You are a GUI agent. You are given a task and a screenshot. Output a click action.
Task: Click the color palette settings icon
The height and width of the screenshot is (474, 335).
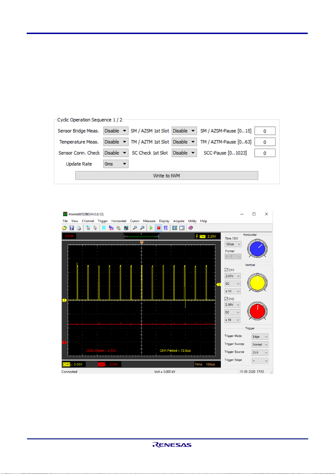tap(119, 228)
